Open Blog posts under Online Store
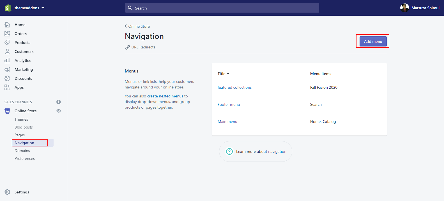The image size is (444, 201). tap(24, 127)
